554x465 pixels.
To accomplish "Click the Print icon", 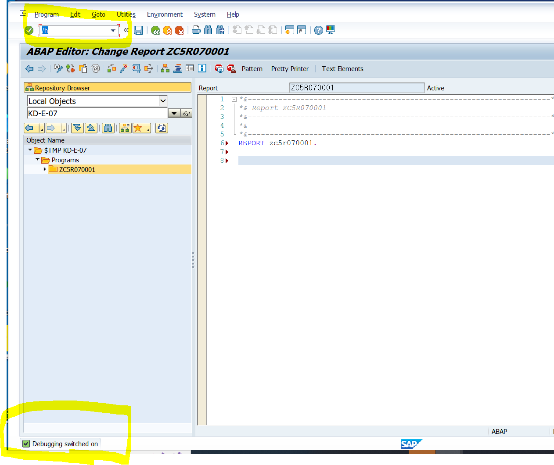I will pos(196,30).
